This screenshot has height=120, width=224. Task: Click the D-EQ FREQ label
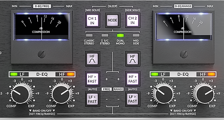42,6
